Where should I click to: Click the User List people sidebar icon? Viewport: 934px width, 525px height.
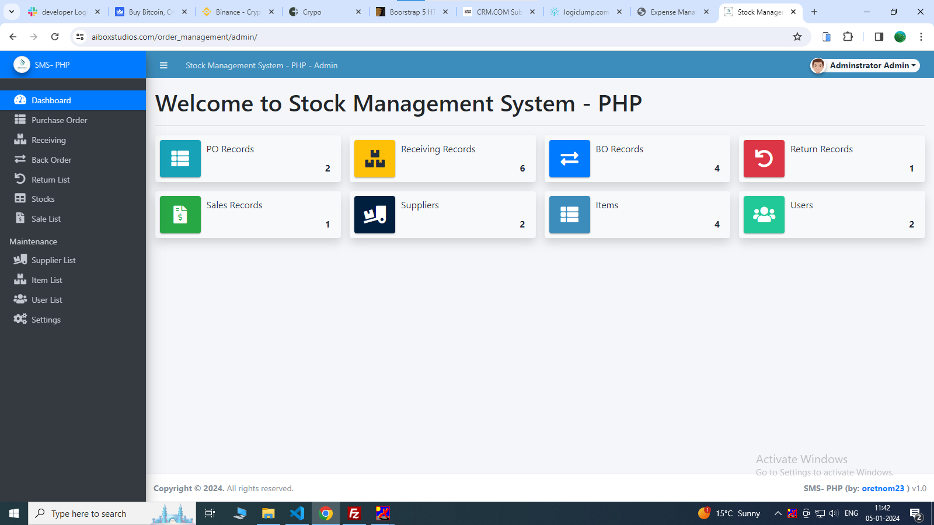coord(20,299)
